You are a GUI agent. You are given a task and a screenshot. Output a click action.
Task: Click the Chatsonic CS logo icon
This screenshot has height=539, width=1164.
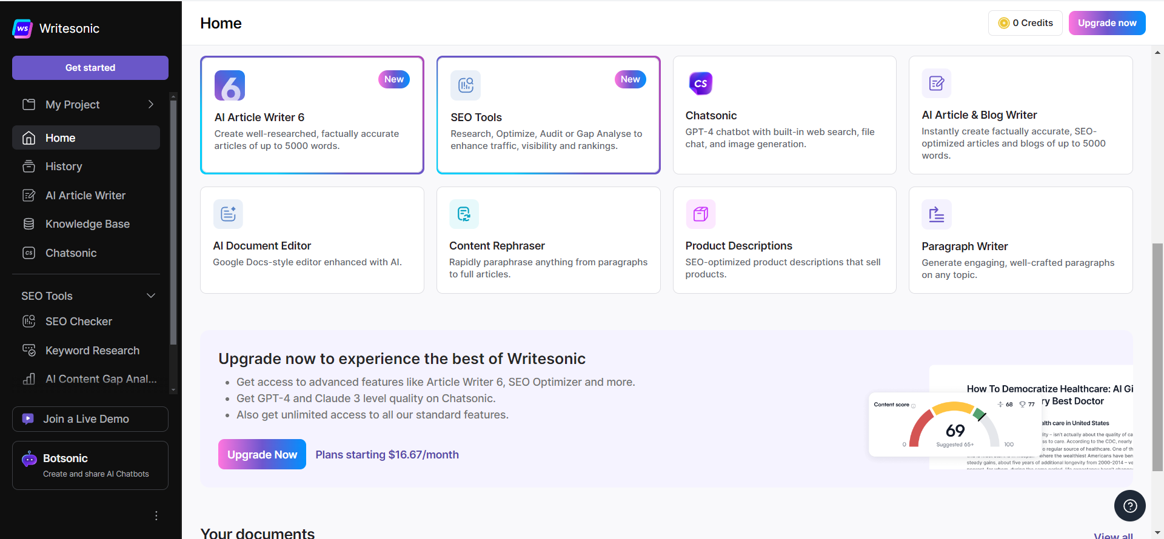[x=700, y=84]
